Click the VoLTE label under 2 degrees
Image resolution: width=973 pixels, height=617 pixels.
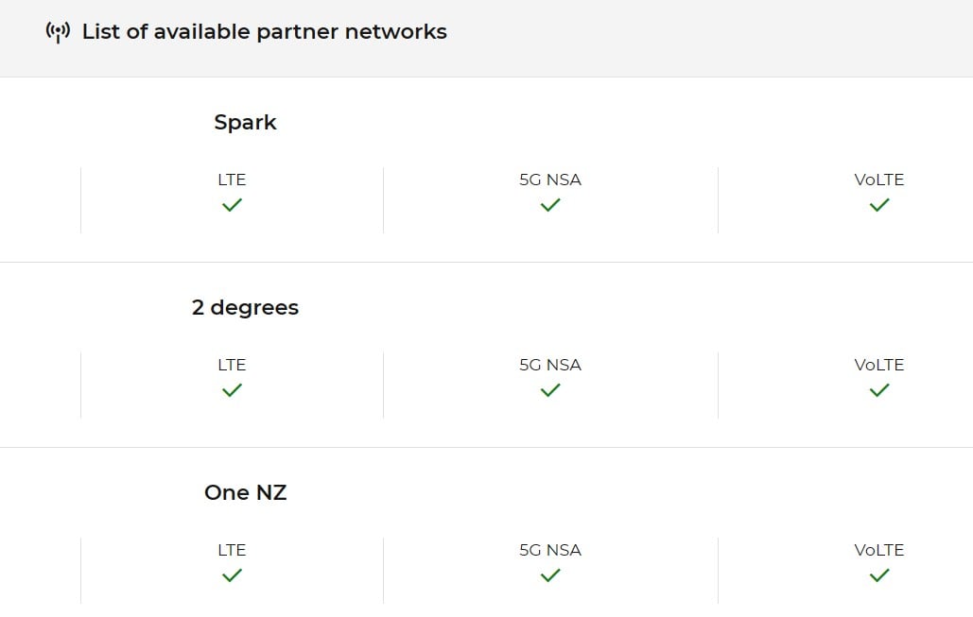879,365
